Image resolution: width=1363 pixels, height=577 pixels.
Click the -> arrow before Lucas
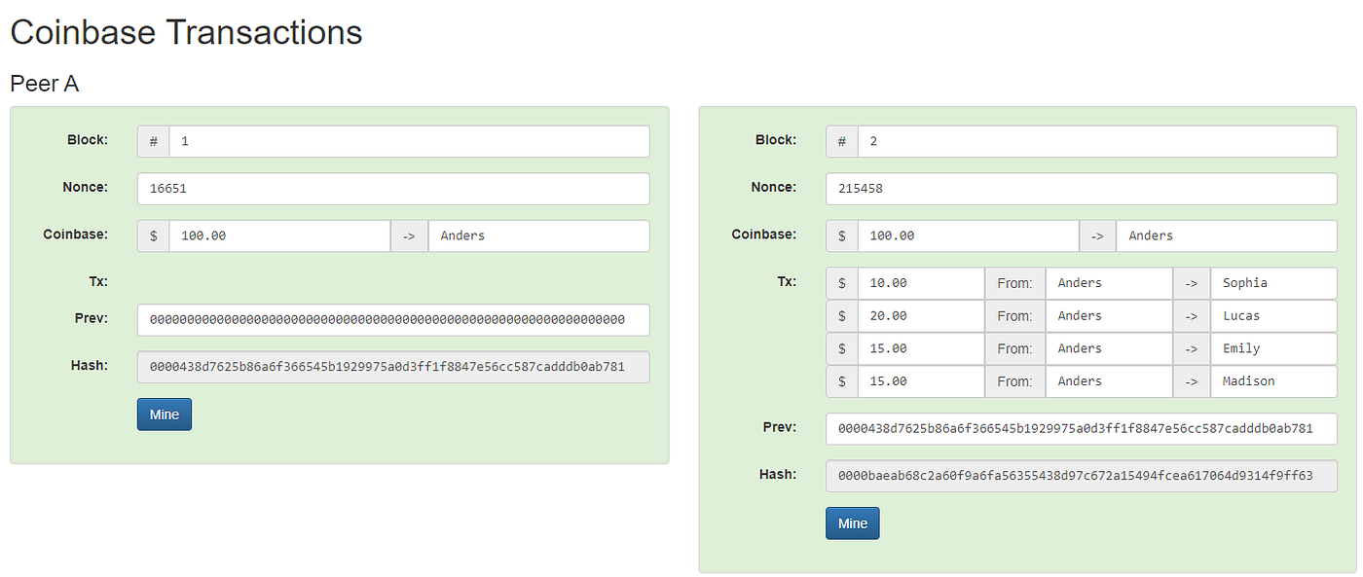(x=1193, y=316)
